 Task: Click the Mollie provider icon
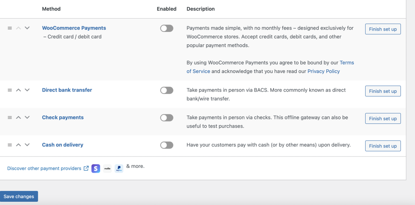pos(107,168)
